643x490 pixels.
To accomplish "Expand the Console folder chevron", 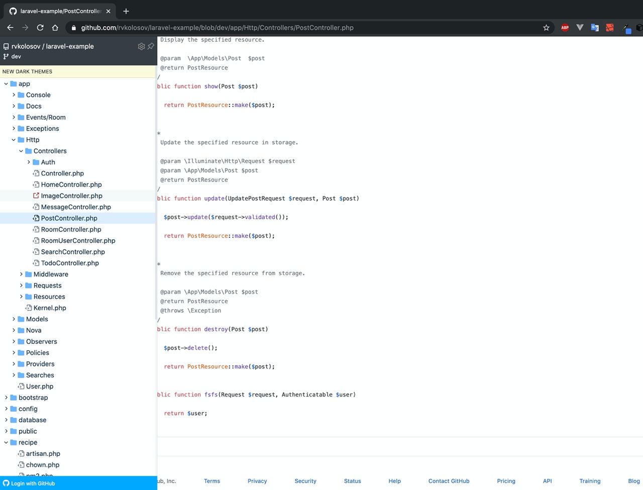I will point(14,95).
